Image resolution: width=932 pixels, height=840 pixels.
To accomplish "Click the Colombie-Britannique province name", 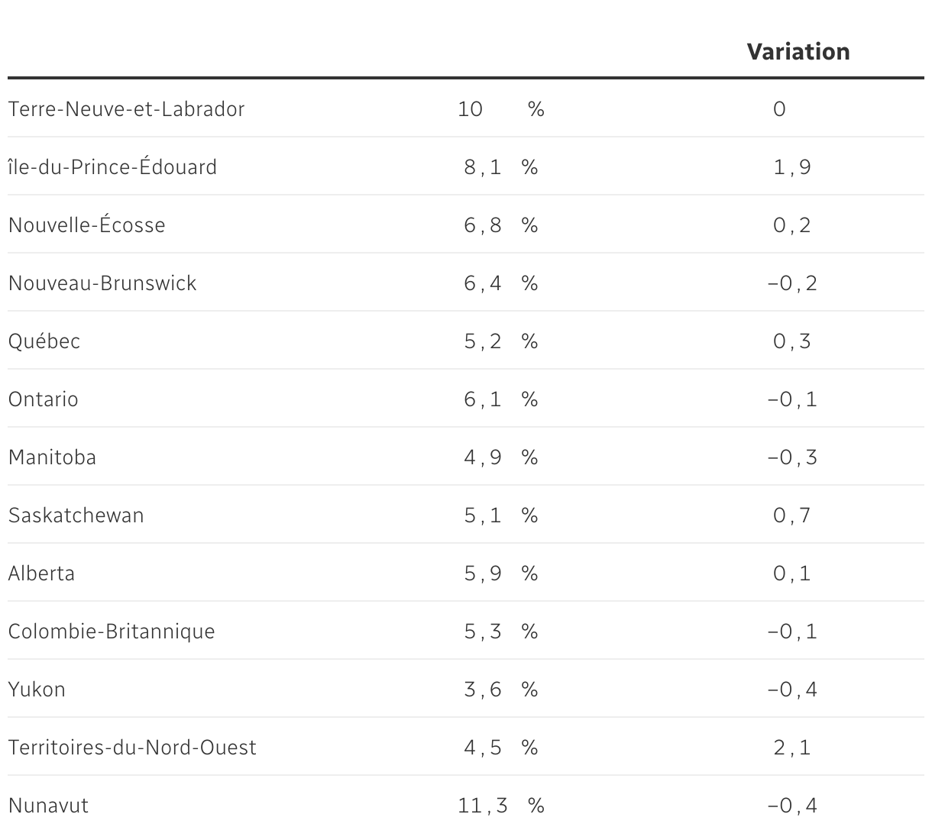I will tap(112, 632).
